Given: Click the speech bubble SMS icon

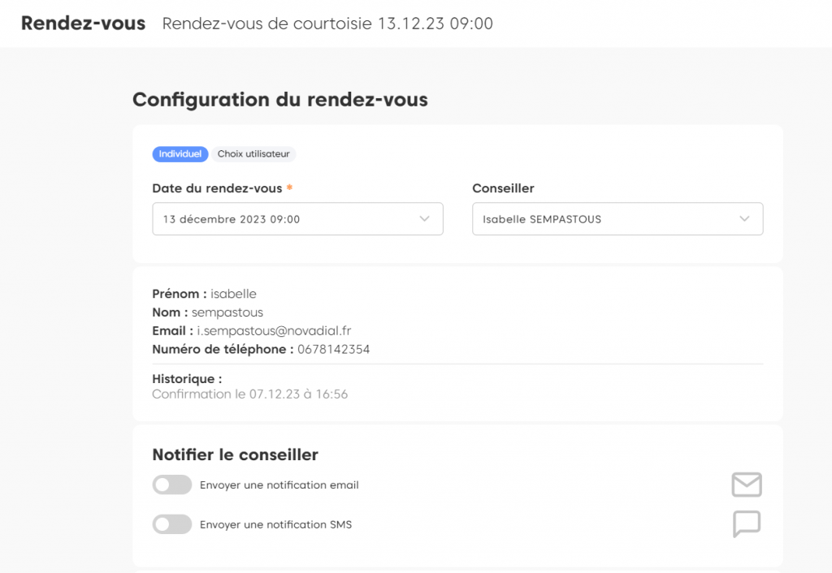Looking at the screenshot, I should pyautogui.click(x=746, y=523).
